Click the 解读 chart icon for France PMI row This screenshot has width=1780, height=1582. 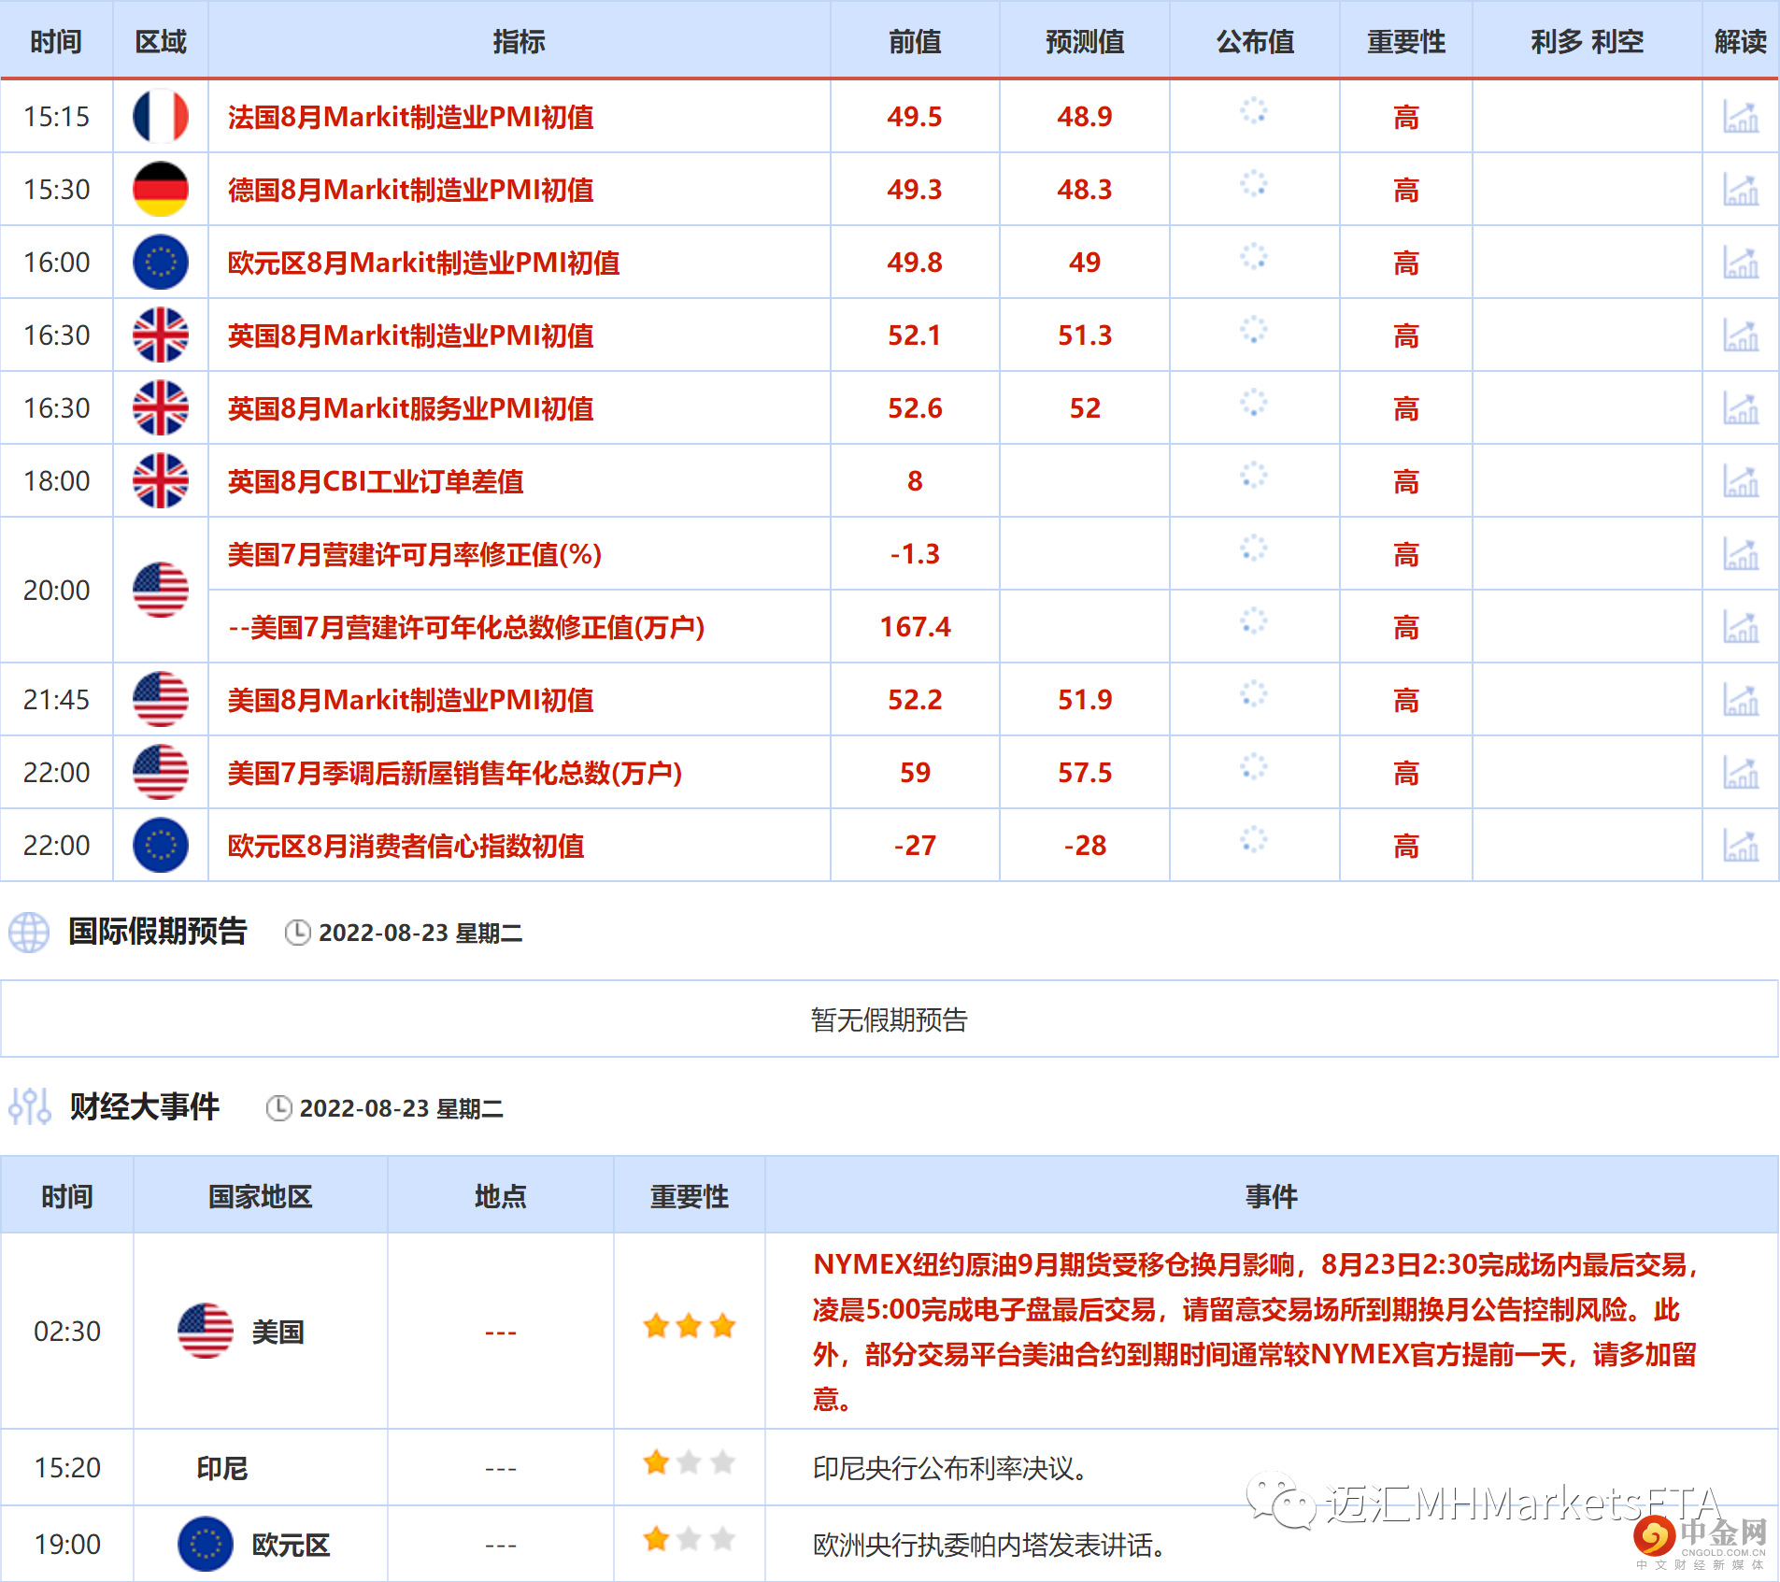[x=1740, y=116]
